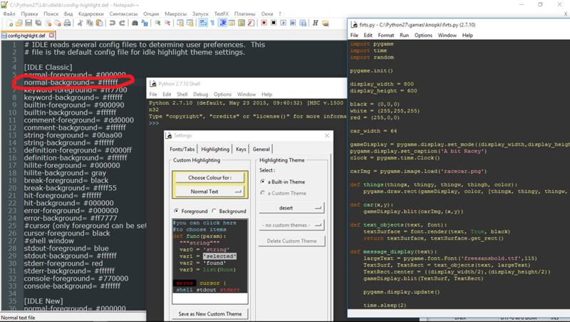Viewport: 570px width, 322px height.
Task: Open the 'no custom themes' dropdown
Action: (291, 225)
